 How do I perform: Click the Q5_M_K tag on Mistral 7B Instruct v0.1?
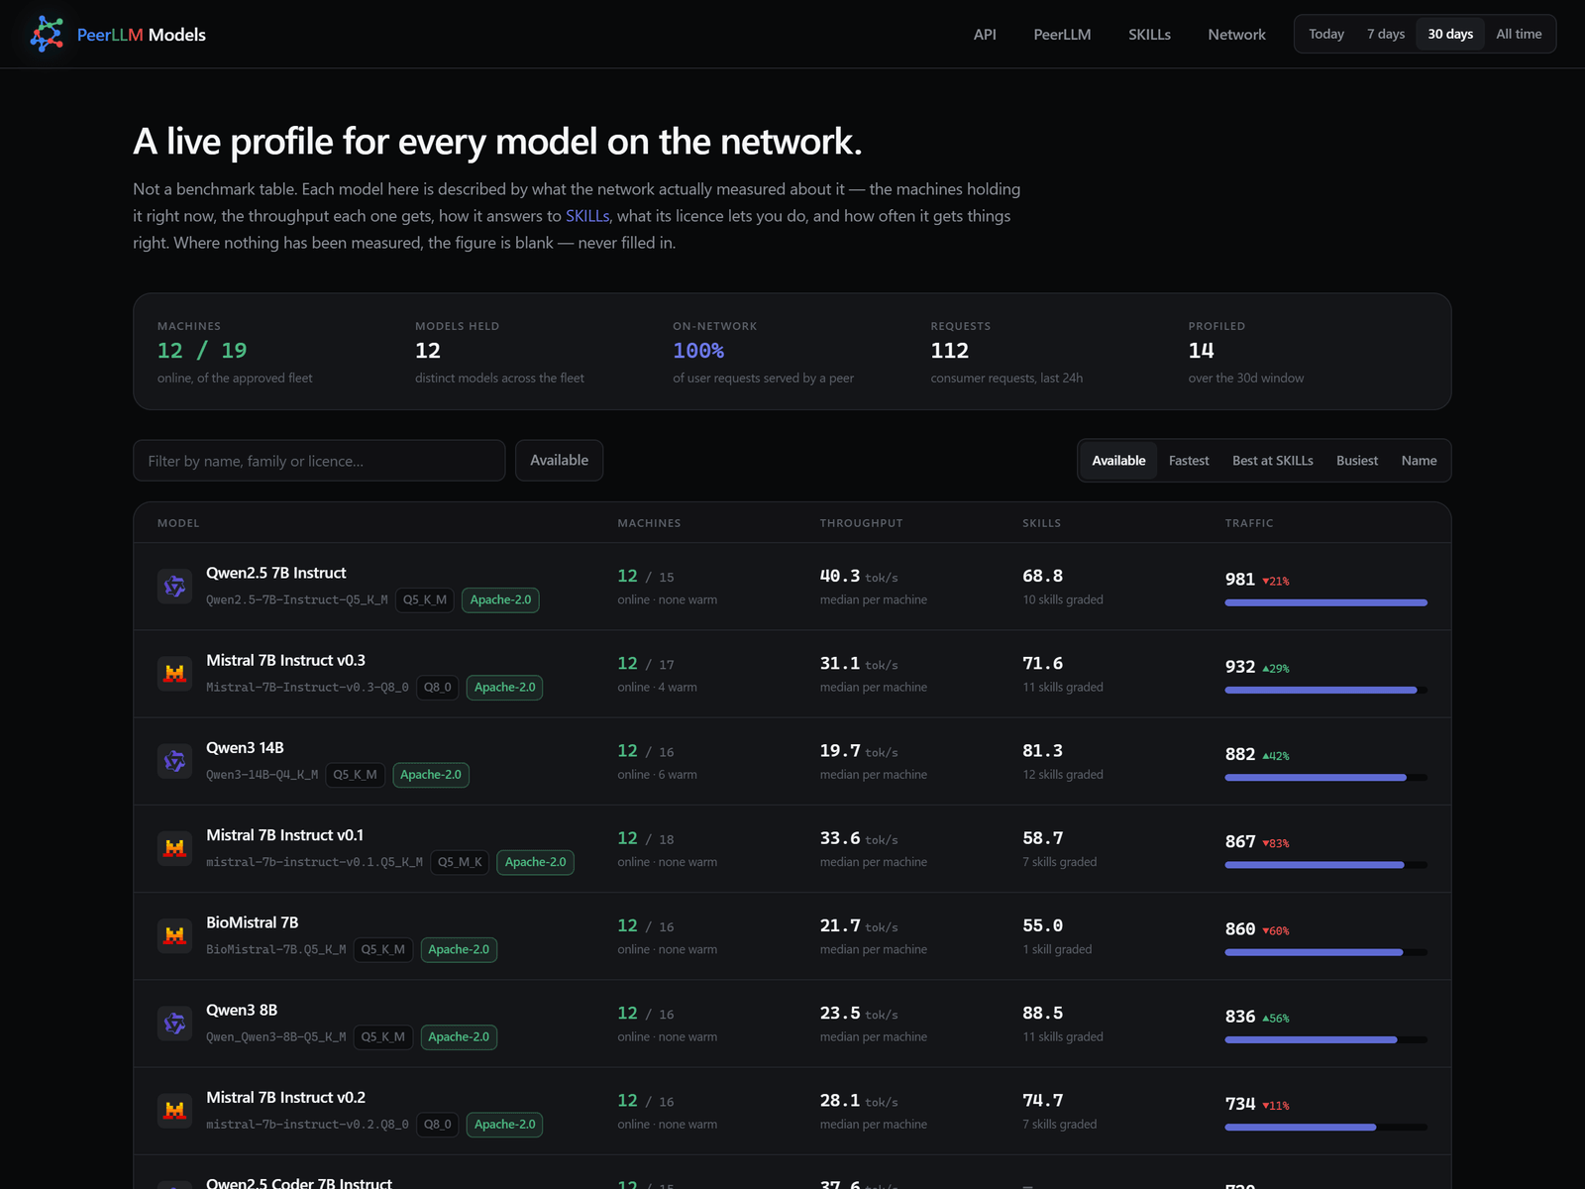pos(460,862)
